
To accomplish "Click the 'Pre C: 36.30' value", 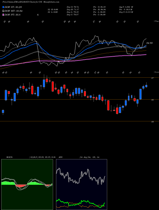I will [99, 15].
